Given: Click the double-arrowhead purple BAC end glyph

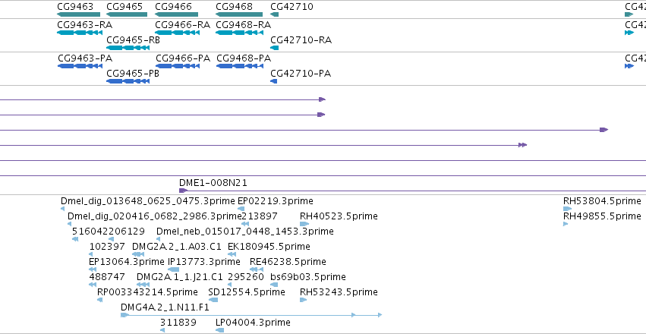Looking at the screenshot, I should click(523, 145).
